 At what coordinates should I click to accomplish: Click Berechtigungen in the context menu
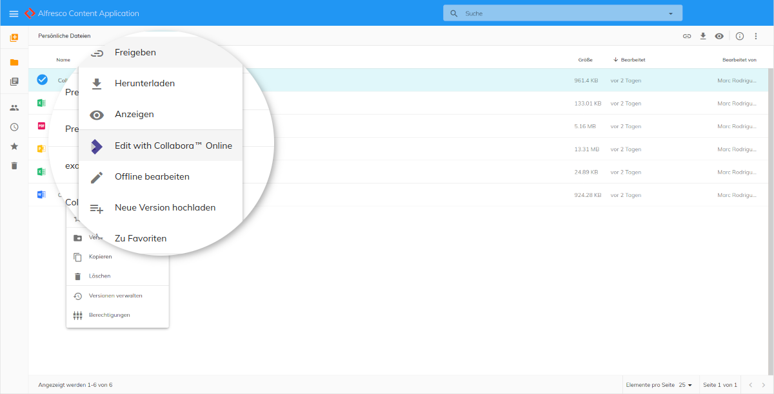click(x=109, y=315)
